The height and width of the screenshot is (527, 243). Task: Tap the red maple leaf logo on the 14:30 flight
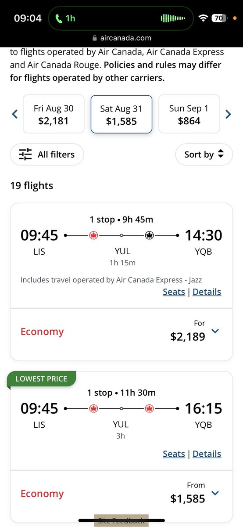coord(93,235)
